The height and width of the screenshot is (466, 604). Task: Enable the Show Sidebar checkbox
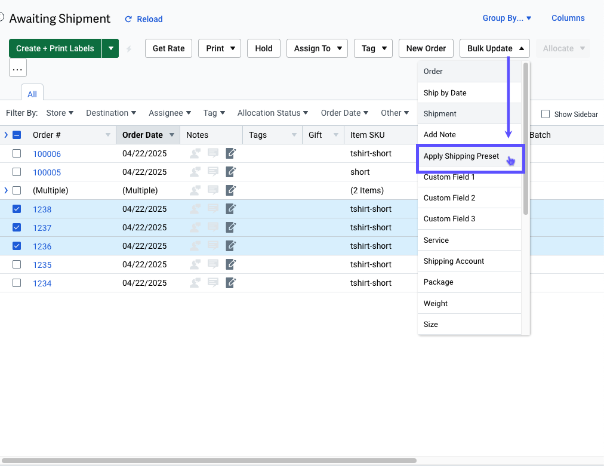[x=546, y=114]
